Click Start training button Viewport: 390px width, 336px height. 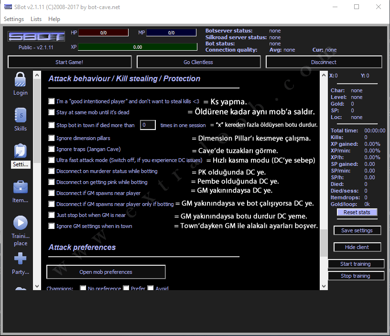coord(356,264)
